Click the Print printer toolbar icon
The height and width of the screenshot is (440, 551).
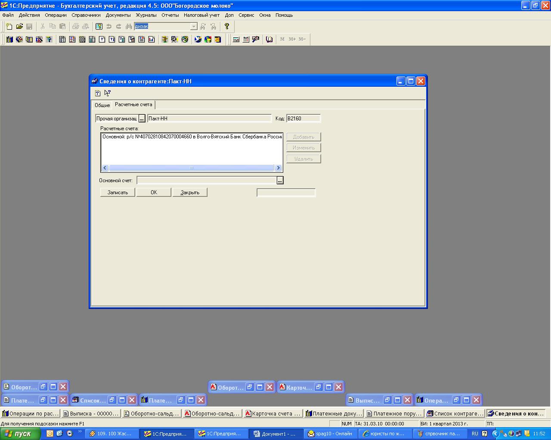(x=76, y=26)
